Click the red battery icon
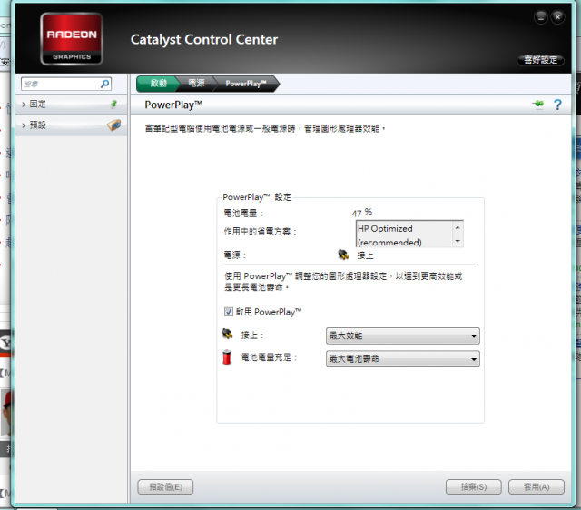This screenshot has height=510, width=581. click(227, 357)
